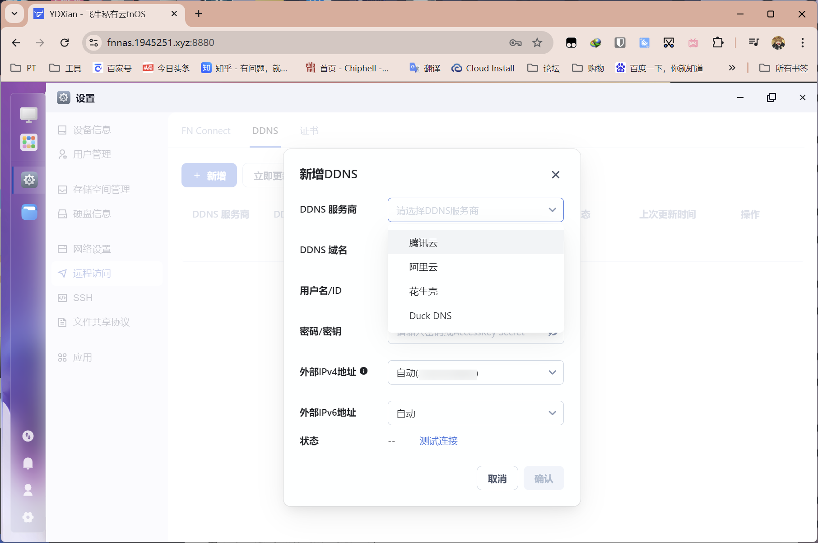Reload the browser page

pyautogui.click(x=65, y=42)
